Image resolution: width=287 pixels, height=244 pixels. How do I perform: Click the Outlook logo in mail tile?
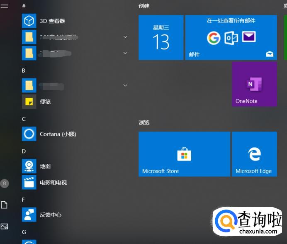click(231, 38)
